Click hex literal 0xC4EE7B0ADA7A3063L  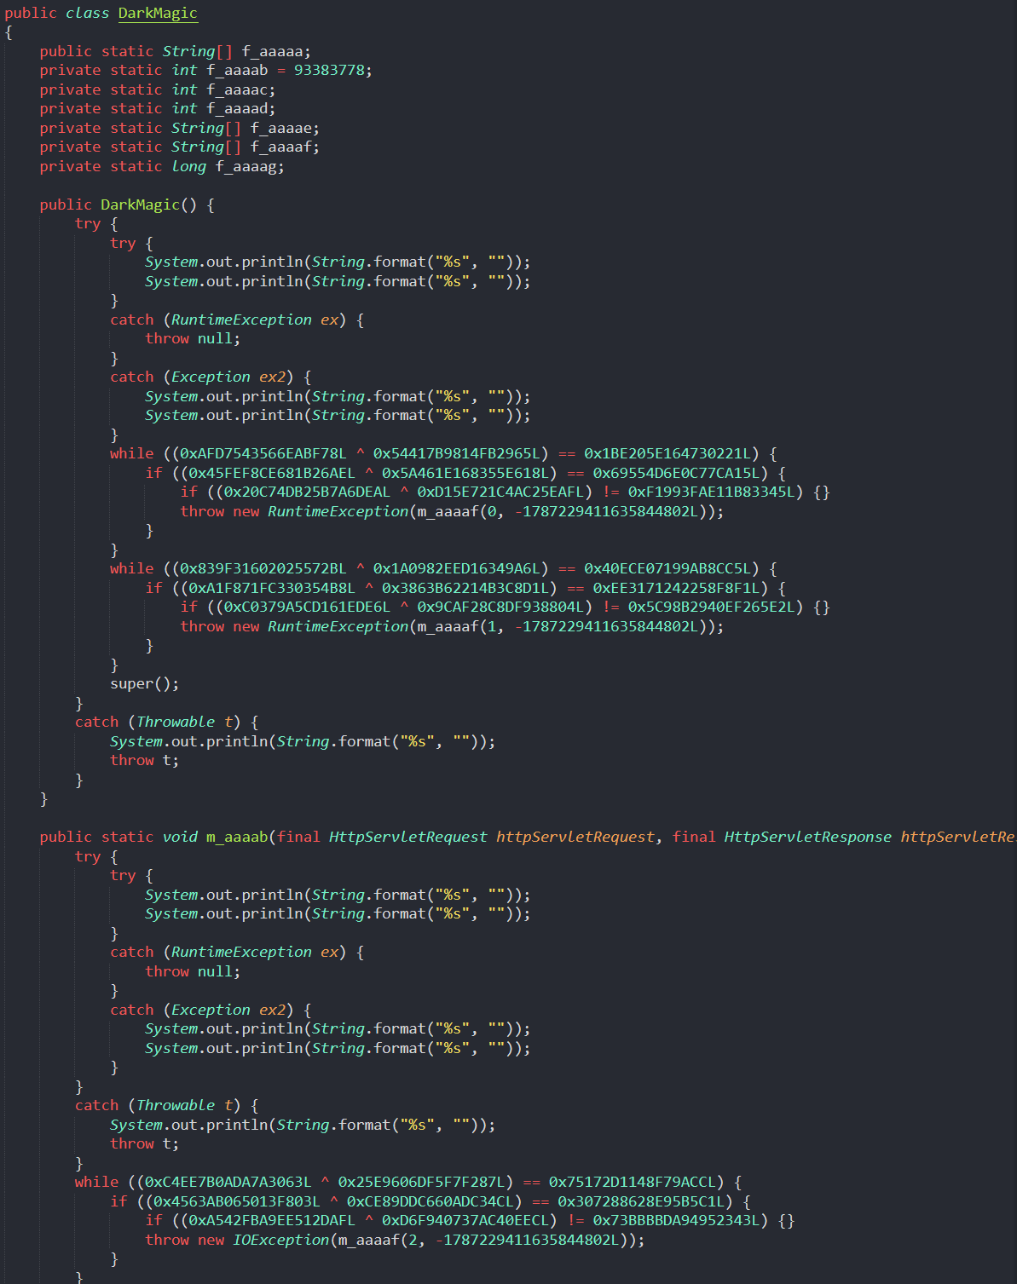click(228, 1182)
